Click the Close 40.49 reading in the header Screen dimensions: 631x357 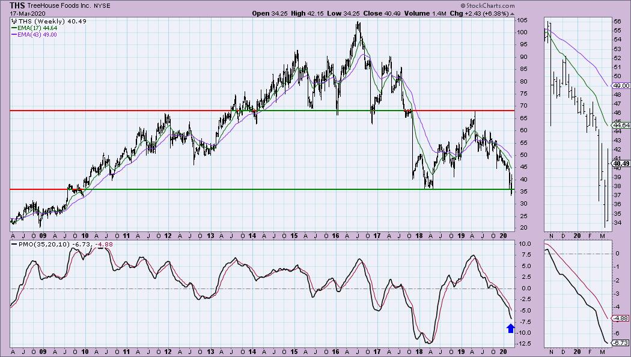[382, 13]
